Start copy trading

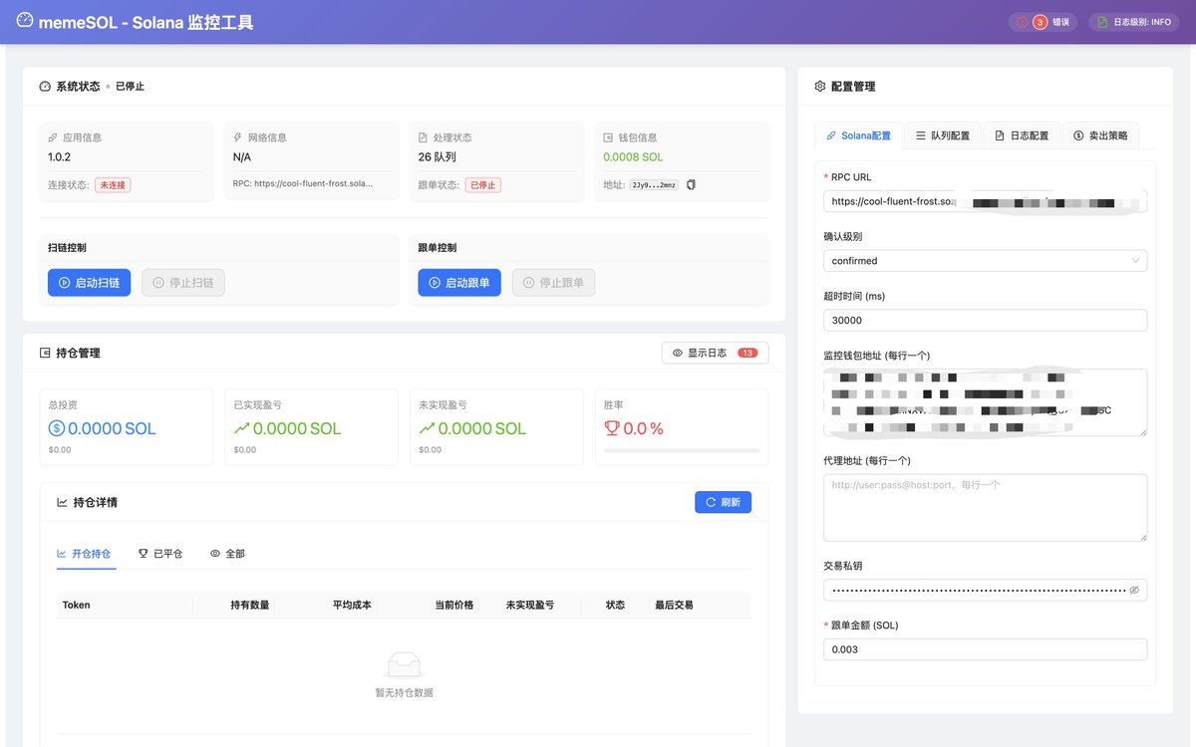459,283
